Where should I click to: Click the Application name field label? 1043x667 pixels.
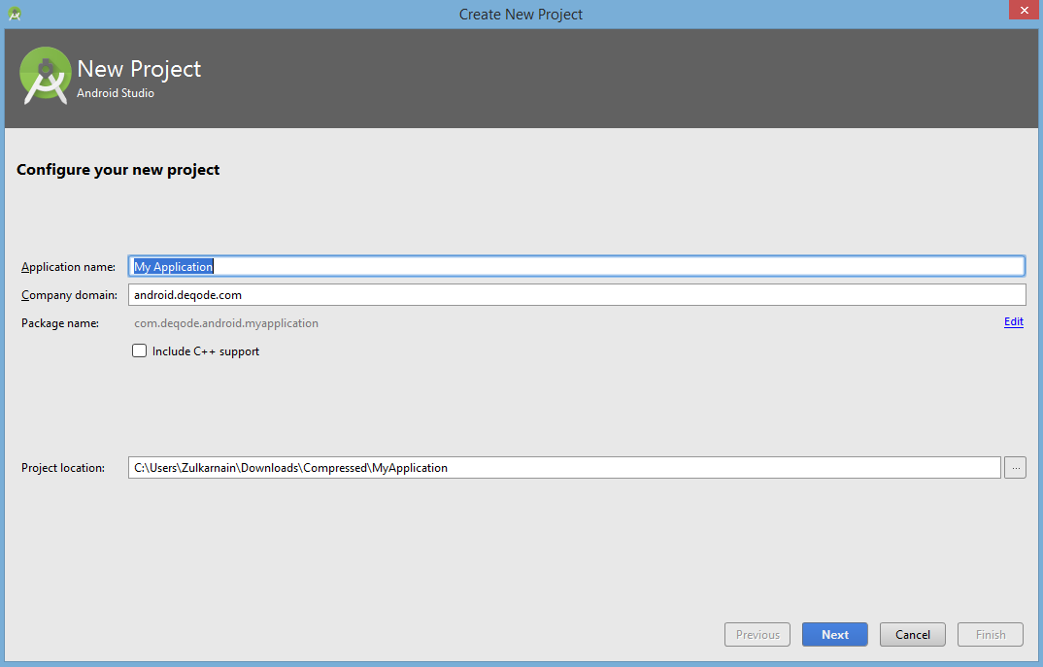pos(68,266)
